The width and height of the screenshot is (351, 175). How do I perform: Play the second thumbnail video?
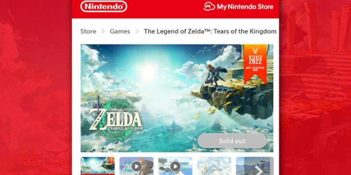coord(136,166)
